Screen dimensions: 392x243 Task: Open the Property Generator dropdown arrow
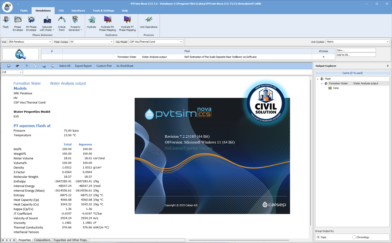tap(82, 30)
